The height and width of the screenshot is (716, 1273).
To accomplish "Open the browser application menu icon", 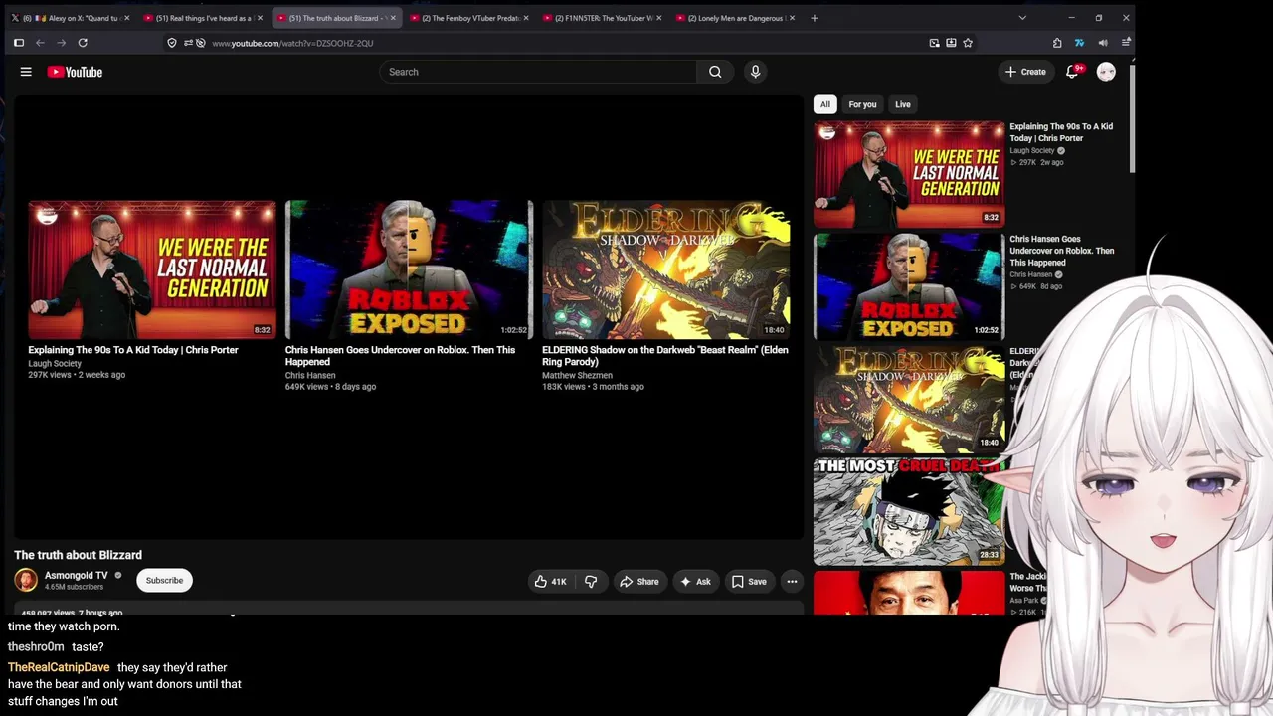I will [x=1126, y=43].
